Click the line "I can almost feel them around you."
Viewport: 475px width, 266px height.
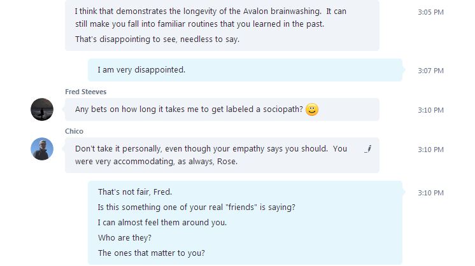coord(162,223)
